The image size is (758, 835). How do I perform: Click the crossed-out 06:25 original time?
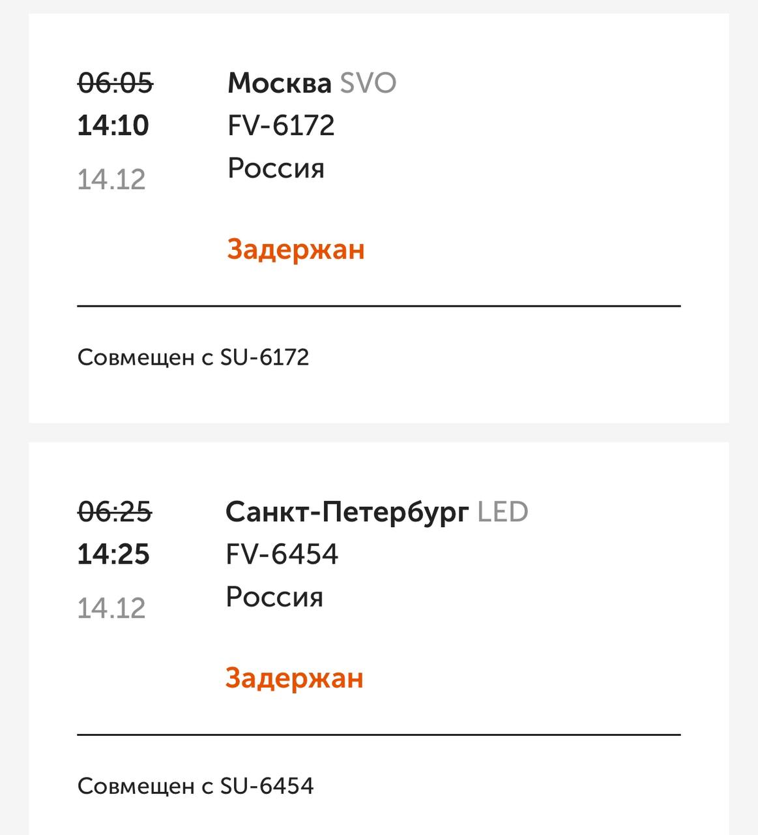[x=115, y=512]
